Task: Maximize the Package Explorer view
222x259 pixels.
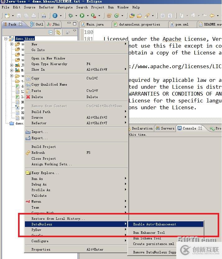Action: 75,23
